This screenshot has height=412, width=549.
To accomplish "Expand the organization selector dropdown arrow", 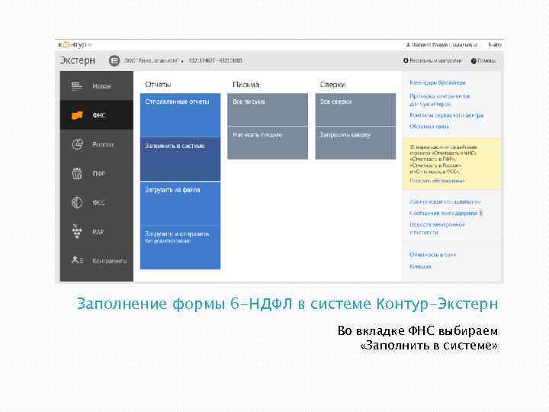I will 182,61.
